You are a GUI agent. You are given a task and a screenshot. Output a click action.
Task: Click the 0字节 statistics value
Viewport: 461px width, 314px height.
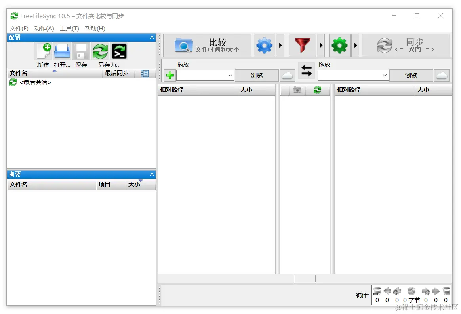tap(411, 300)
